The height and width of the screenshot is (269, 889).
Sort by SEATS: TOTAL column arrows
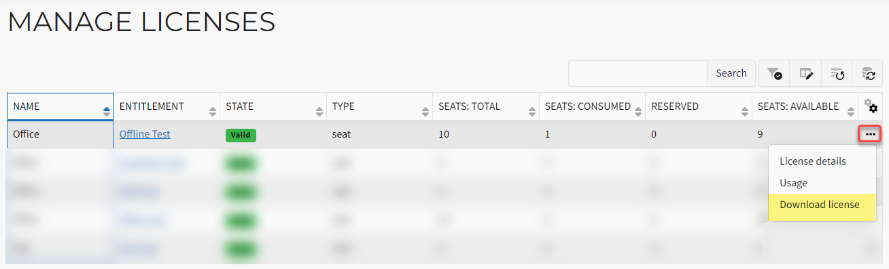[x=532, y=111]
